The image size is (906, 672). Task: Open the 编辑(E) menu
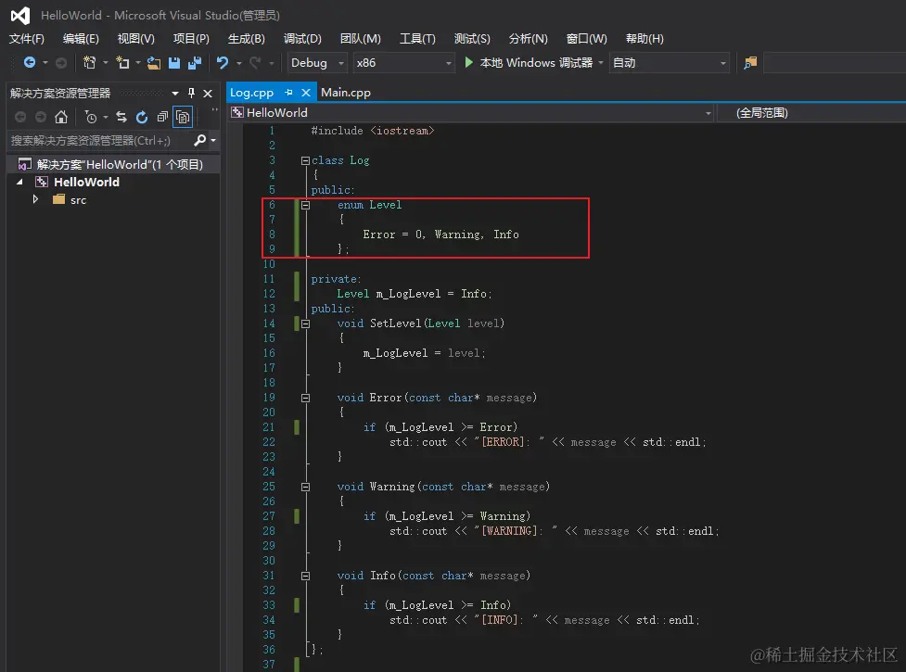81,39
